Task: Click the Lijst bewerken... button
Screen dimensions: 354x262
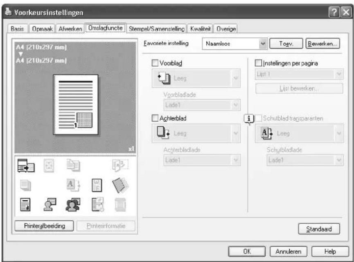Action: click(299, 88)
